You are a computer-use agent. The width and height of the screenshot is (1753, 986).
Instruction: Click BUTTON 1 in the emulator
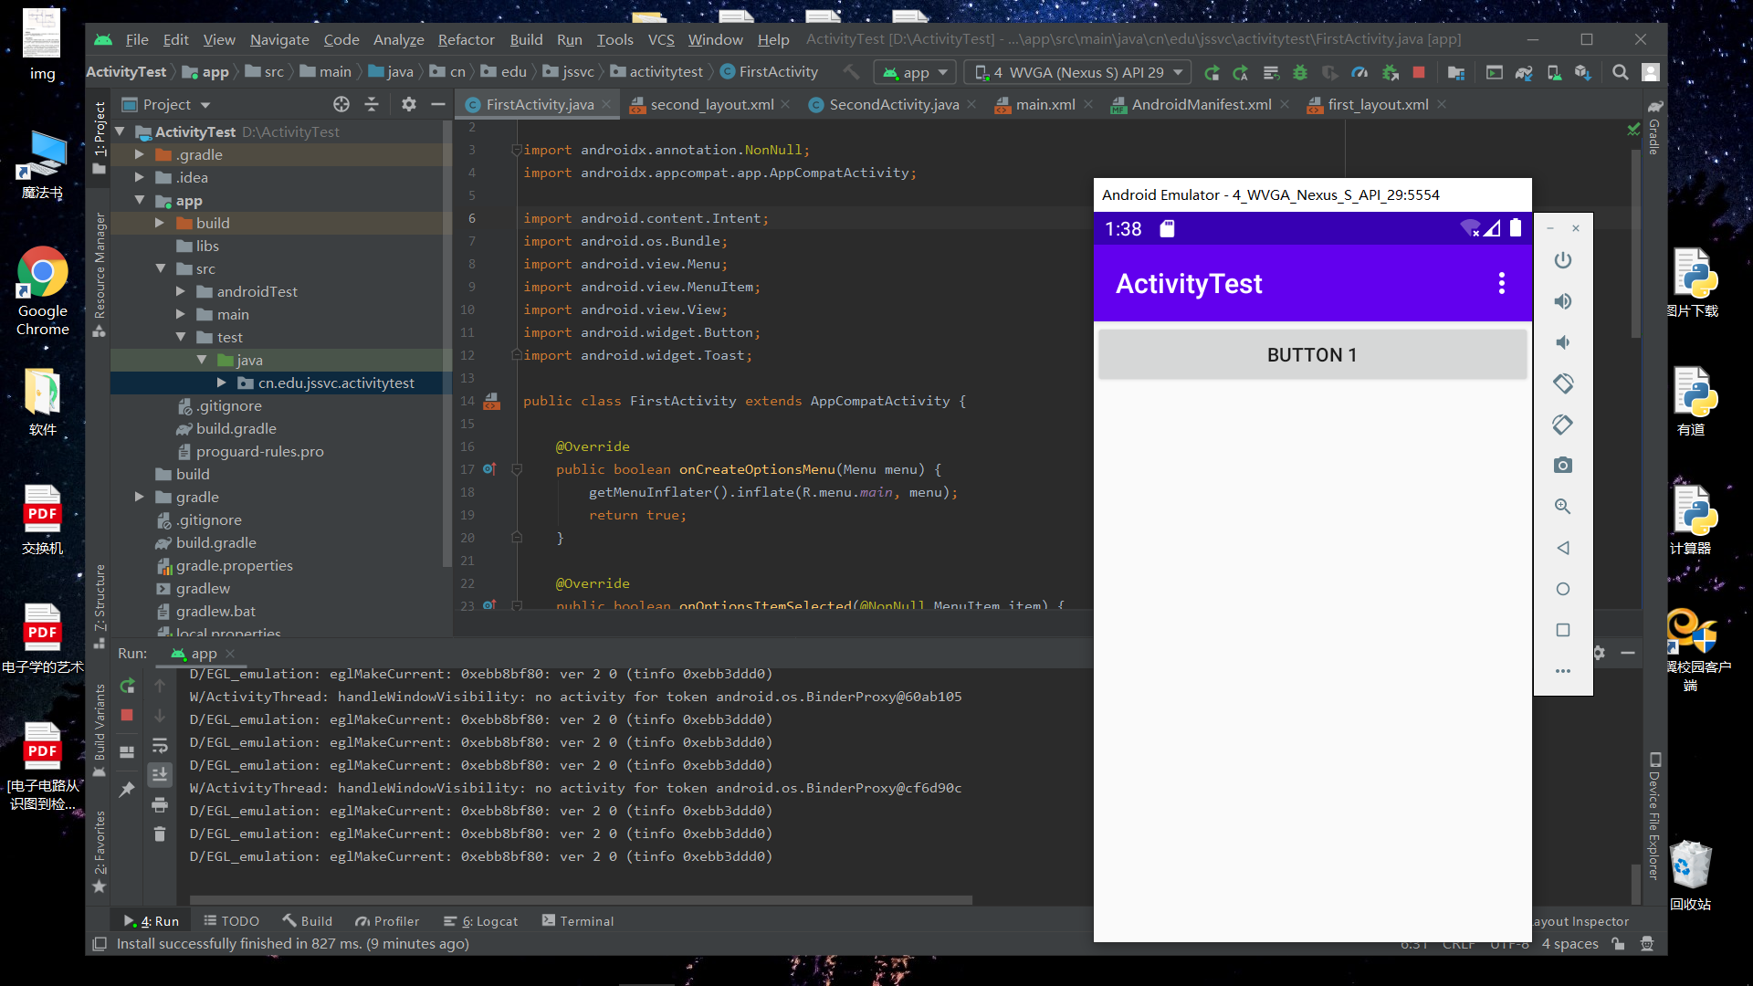click(x=1312, y=354)
